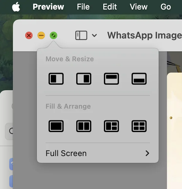Screen dimensions: 182x189
Task: Expand the sidebar view options chevron
Action: coord(94,35)
